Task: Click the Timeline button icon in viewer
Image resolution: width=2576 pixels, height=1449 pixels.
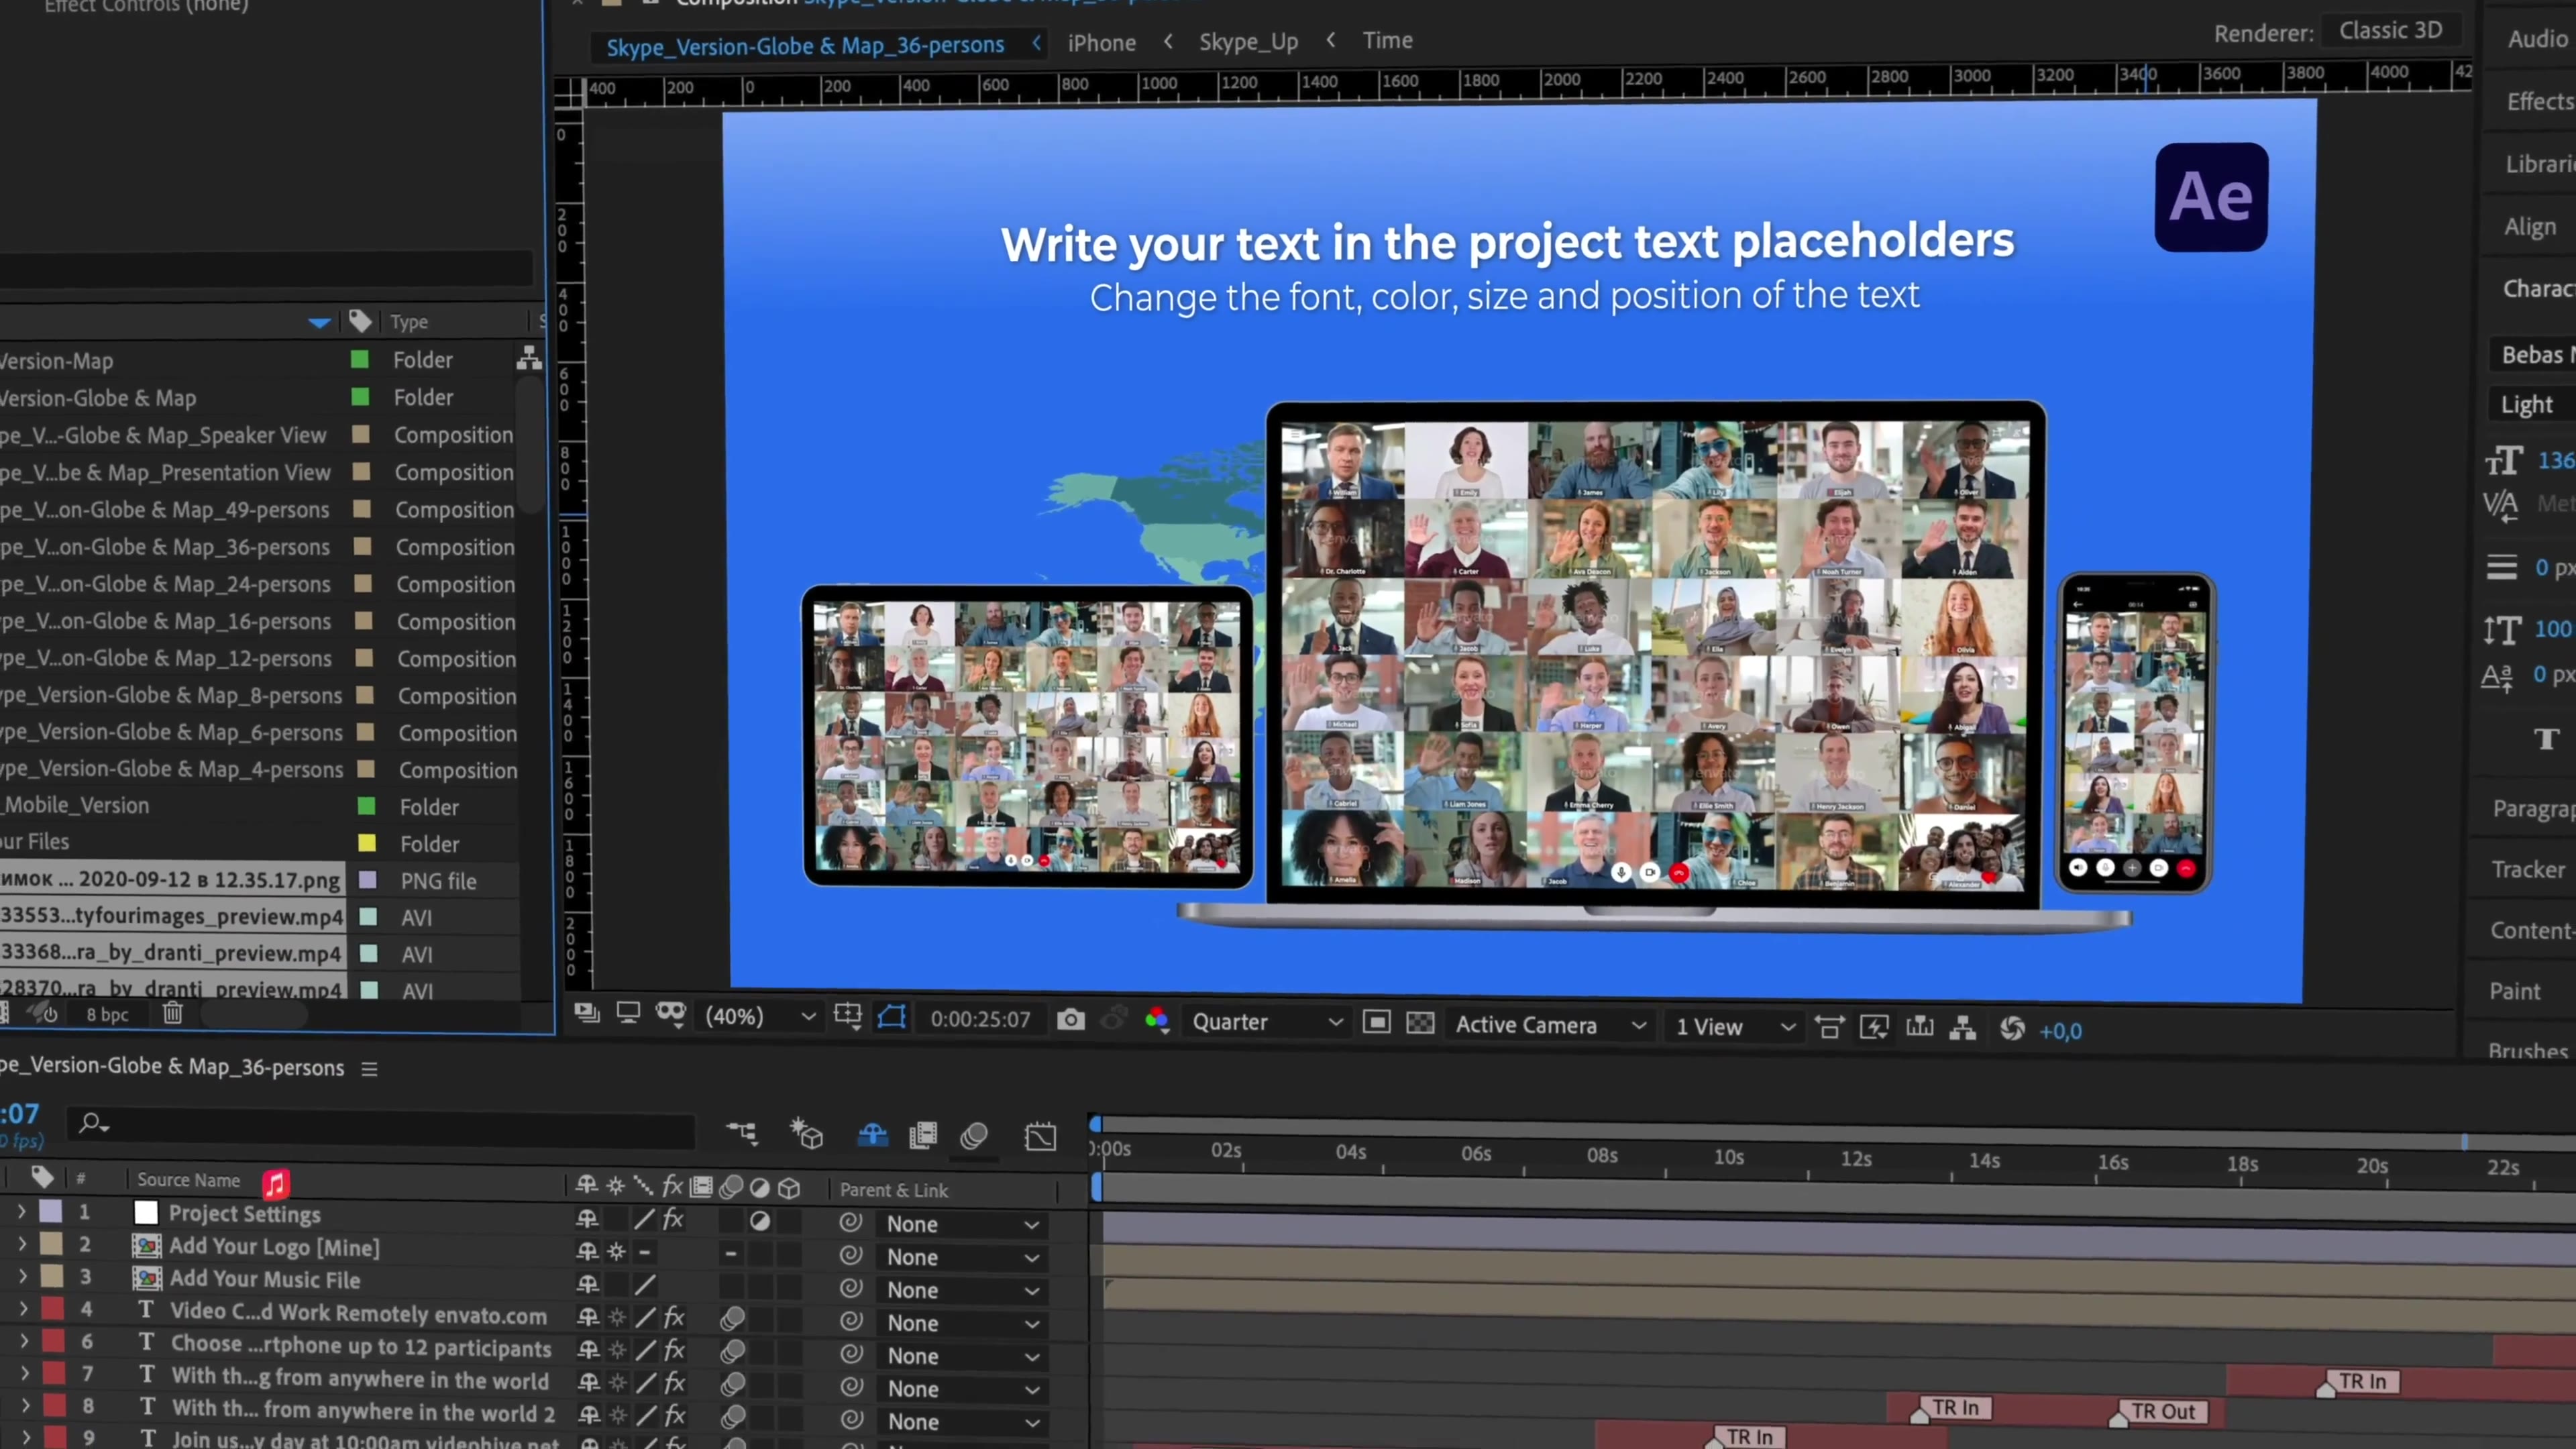Action: click(x=1919, y=1027)
